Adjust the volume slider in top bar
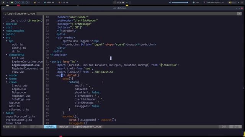 click(180, 3)
